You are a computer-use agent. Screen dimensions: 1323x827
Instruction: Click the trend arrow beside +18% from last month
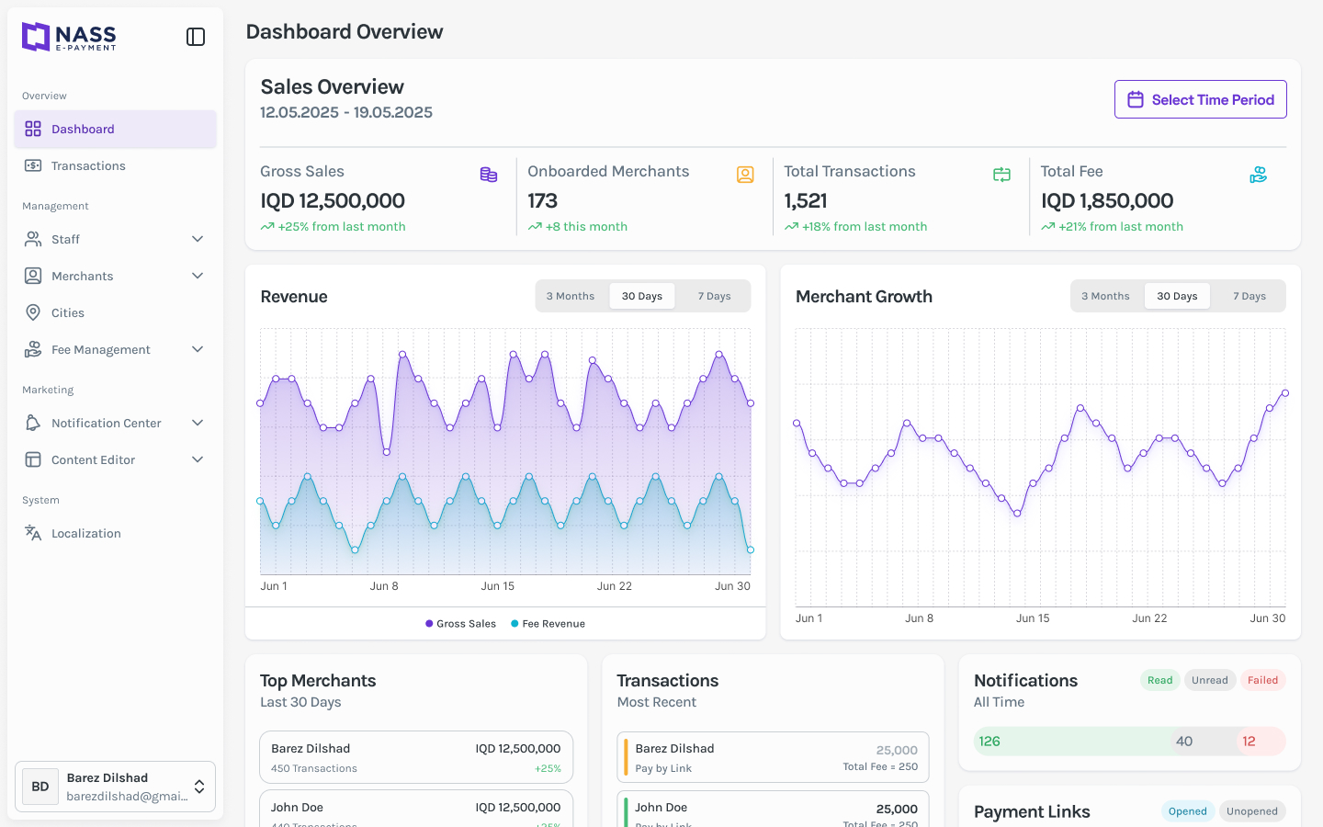tap(791, 227)
